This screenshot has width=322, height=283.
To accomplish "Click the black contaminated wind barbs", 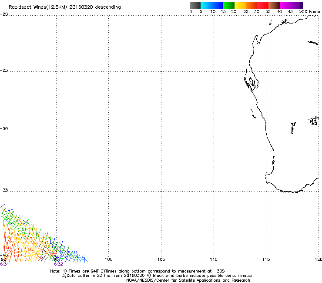I will [x=45, y=254].
